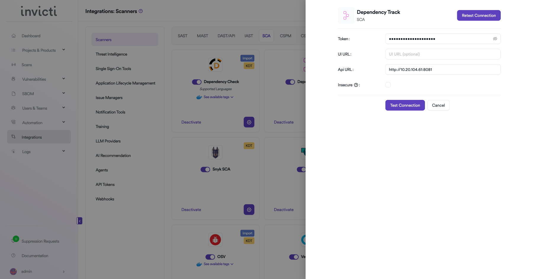The height and width of the screenshot is (279, 533).
Task: Toggle the Dependency Check switch
Action: 197,82
